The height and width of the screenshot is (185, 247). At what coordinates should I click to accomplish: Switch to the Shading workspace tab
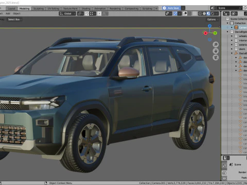tap(86, 9)
